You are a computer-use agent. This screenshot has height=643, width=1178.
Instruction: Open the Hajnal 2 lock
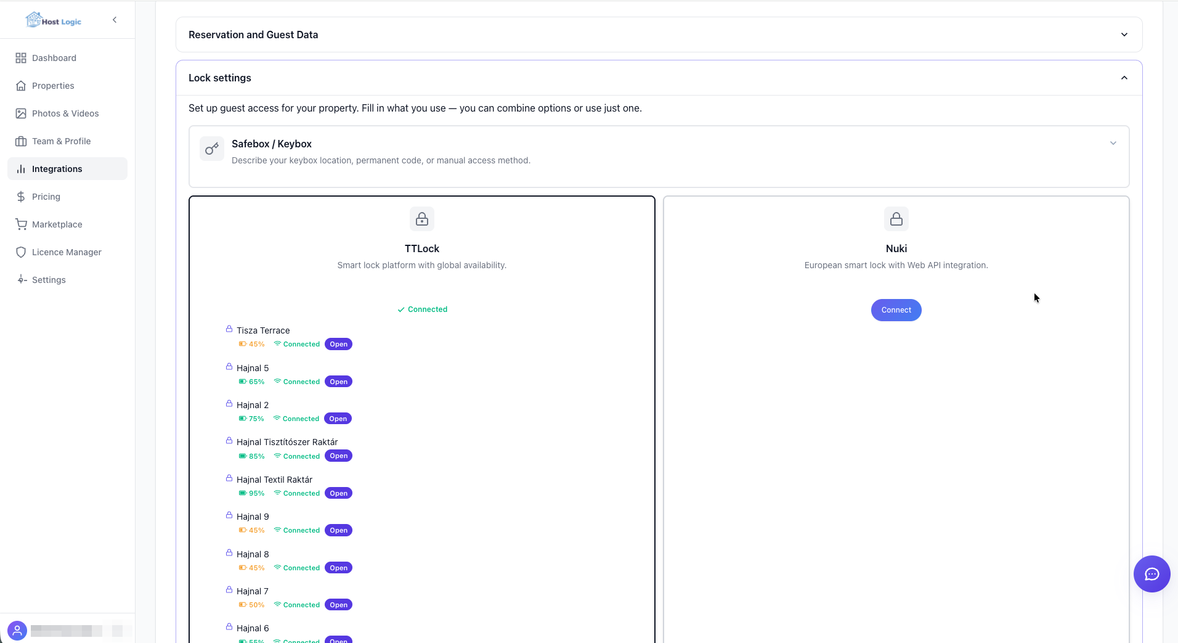338,419
